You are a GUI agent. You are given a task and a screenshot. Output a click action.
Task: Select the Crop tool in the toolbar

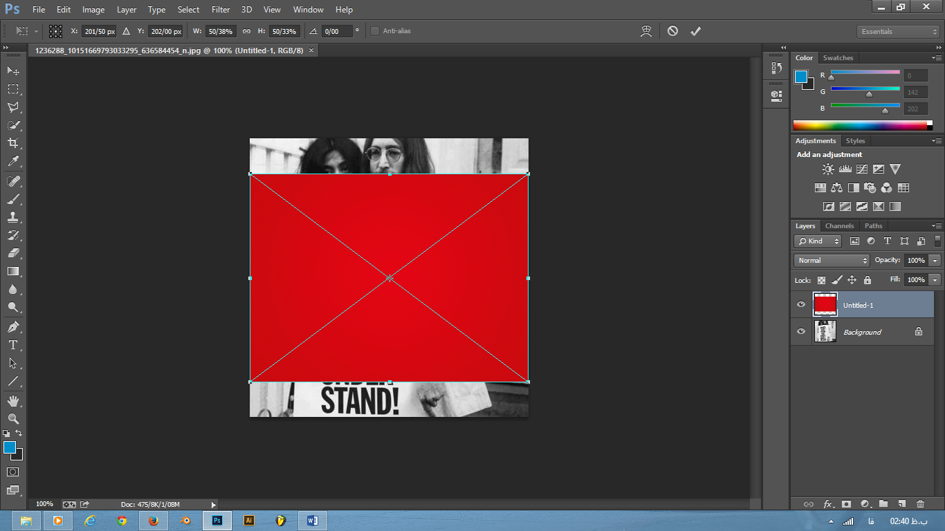tap(12, 143)
